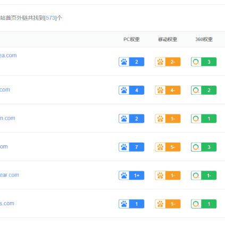
Task: Click the PC权重 column header
Action: (131, 39)
